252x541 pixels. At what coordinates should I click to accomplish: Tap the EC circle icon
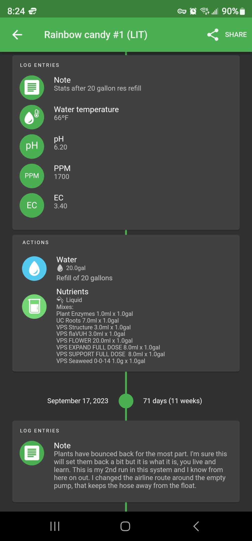[x=32, y=205]
